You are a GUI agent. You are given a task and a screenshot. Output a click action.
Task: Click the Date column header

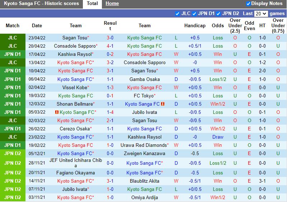point(37,25)
